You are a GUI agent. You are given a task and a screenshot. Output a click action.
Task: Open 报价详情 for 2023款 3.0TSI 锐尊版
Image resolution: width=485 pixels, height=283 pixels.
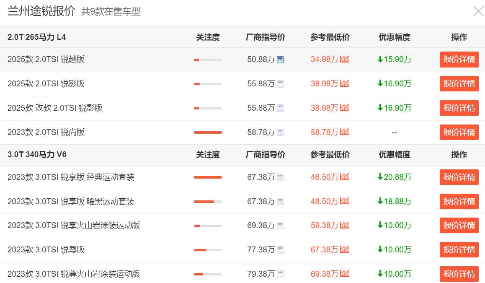(459, 249)
